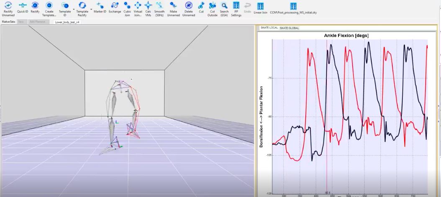Click the Make Unnamed tool
This screenshot has height=197, width=441.
[x=174, y=9]
